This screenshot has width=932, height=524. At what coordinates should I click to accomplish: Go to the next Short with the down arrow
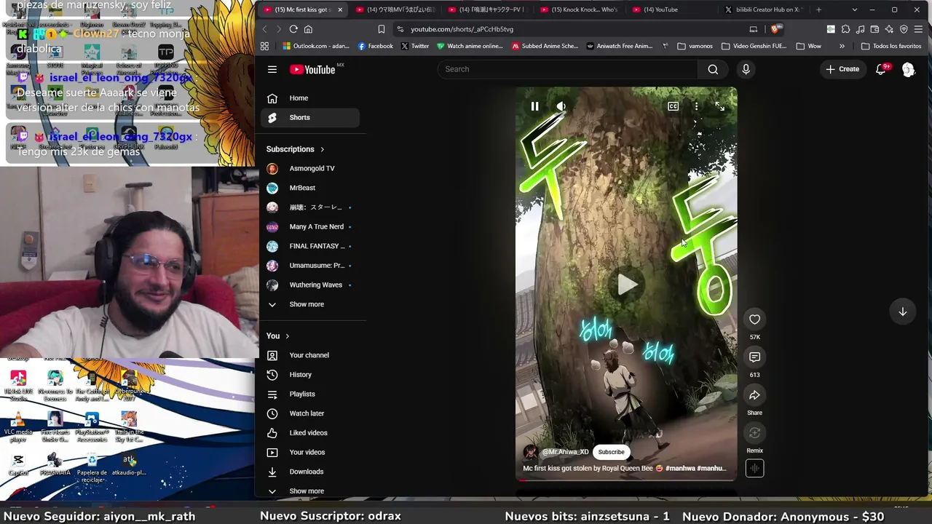click(x=902, y=311)
